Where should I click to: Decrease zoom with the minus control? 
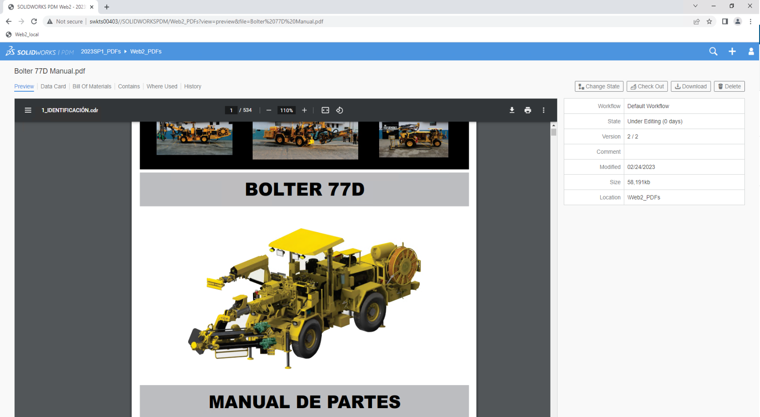[269, 110]
